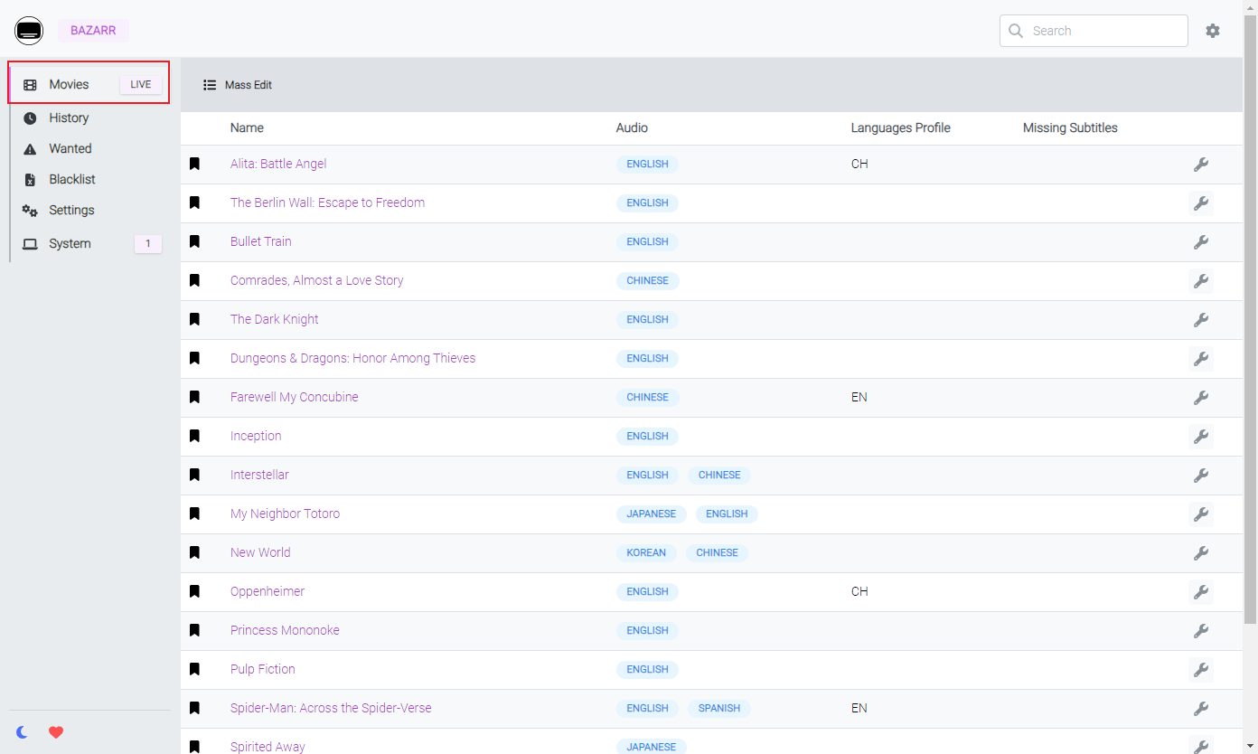Open the Oppenheimer movie link
Image resolution: width=1258 pixels, height=754 pixels.
coord(268,591)
